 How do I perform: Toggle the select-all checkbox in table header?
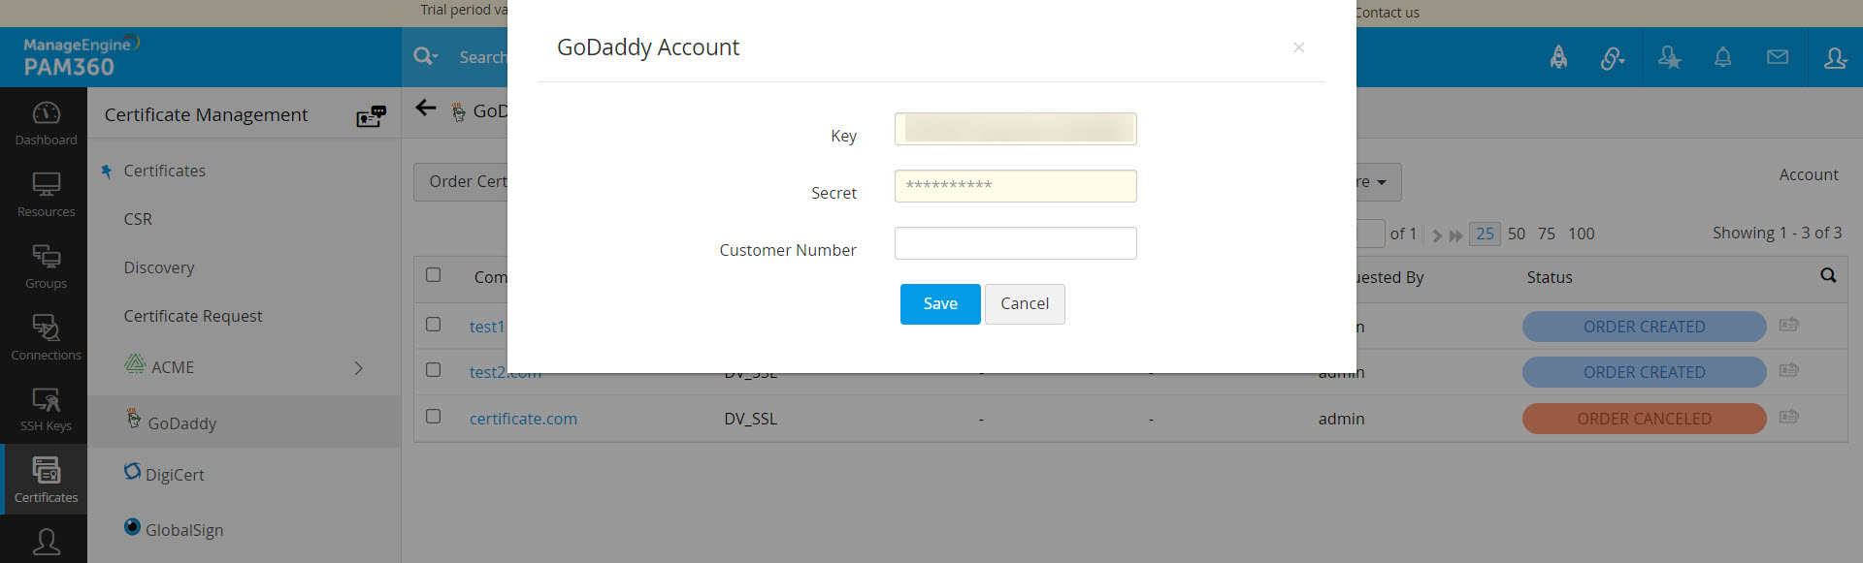[x=434, y=275]
